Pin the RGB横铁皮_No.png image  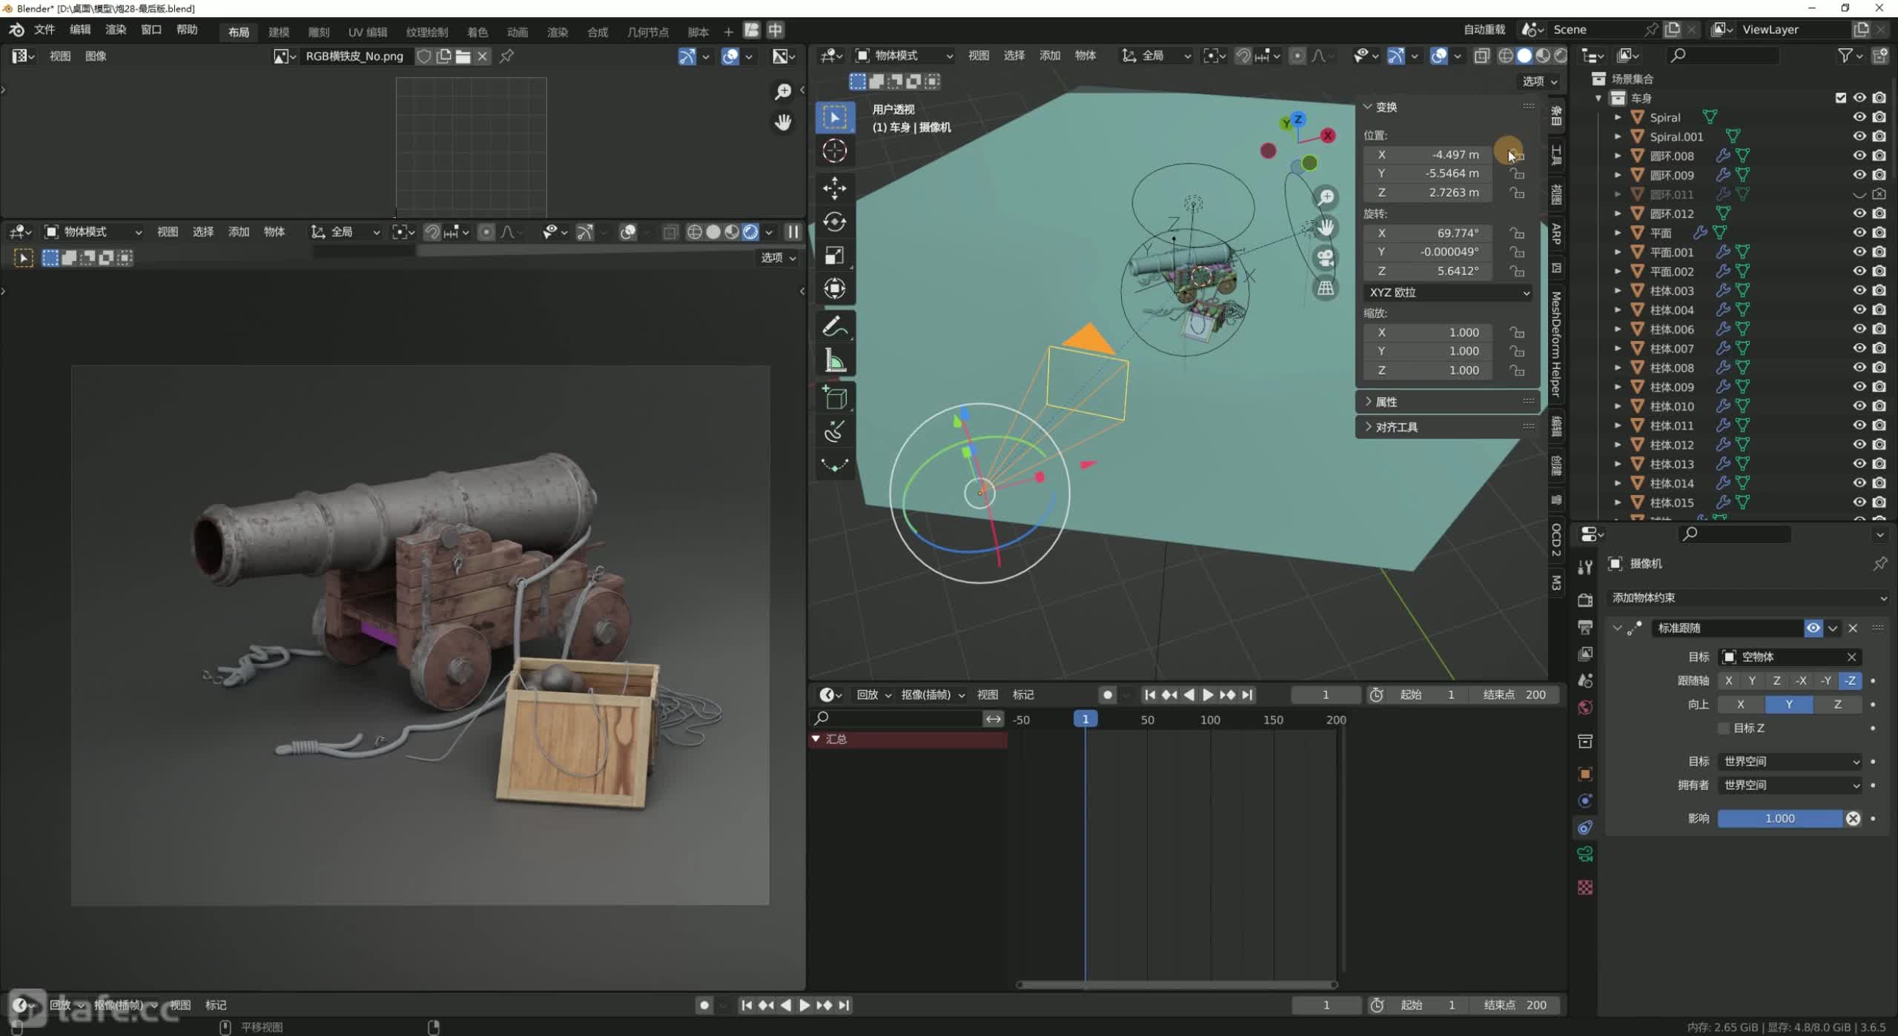tap(507, 56)
